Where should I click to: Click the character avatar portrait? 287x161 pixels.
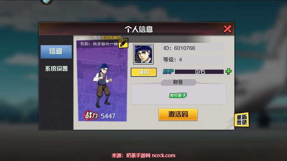click(143, 54)
